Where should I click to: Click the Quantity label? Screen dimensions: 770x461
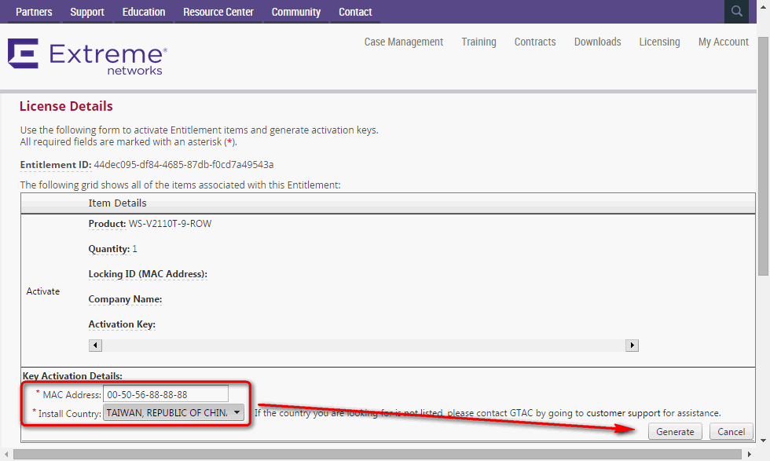pyautogui.click(x=109, y=249)
